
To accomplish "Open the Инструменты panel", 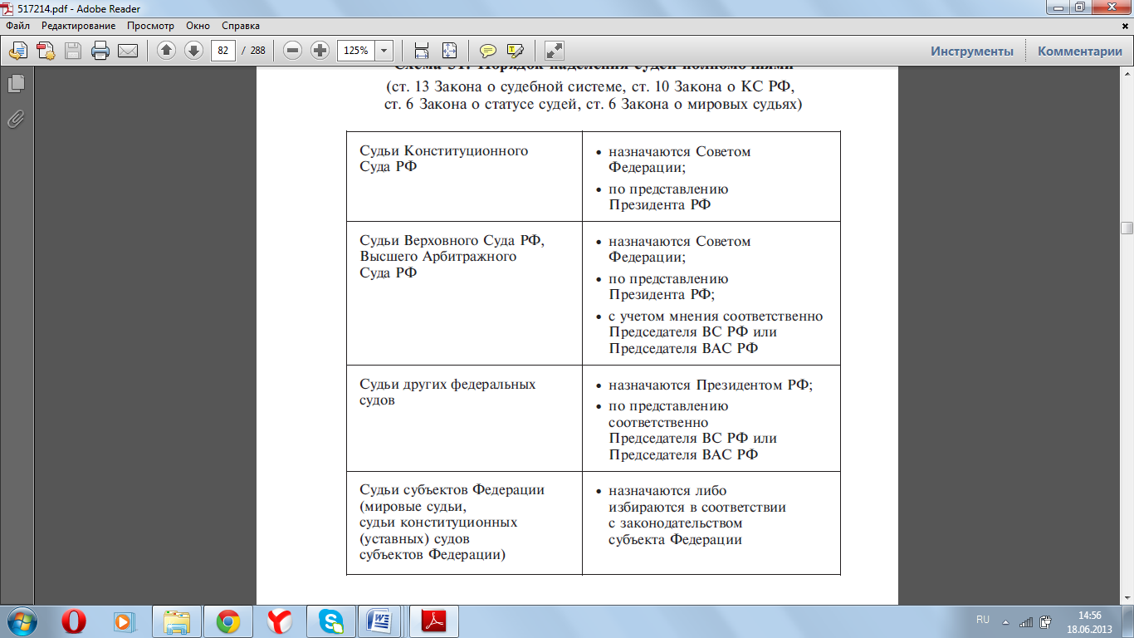I will pos(971,52).
